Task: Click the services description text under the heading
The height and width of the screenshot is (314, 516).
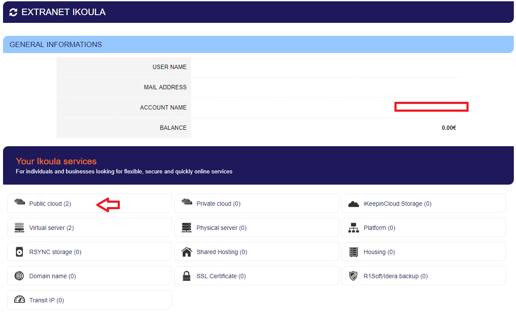Action: coord(124,172)
